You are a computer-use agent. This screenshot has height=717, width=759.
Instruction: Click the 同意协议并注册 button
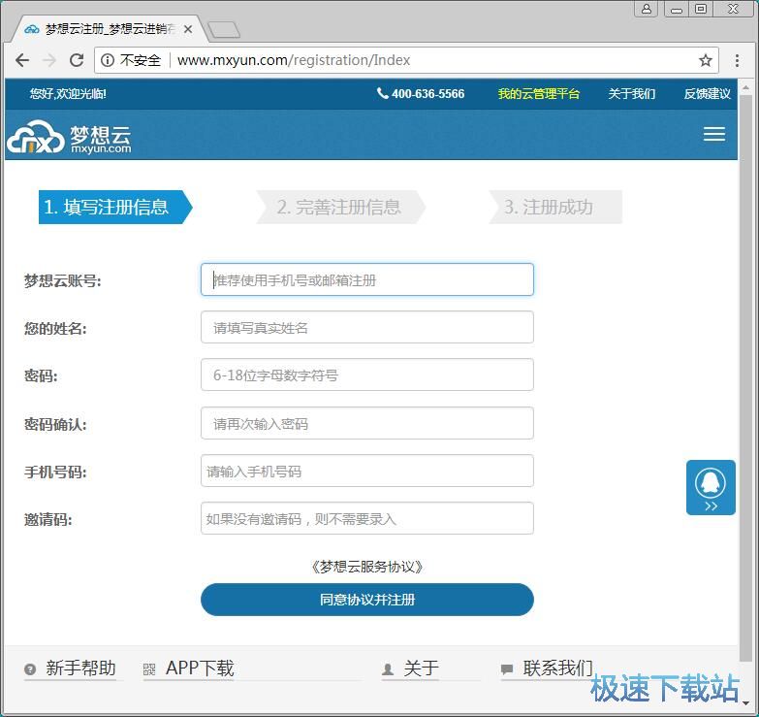366,600
